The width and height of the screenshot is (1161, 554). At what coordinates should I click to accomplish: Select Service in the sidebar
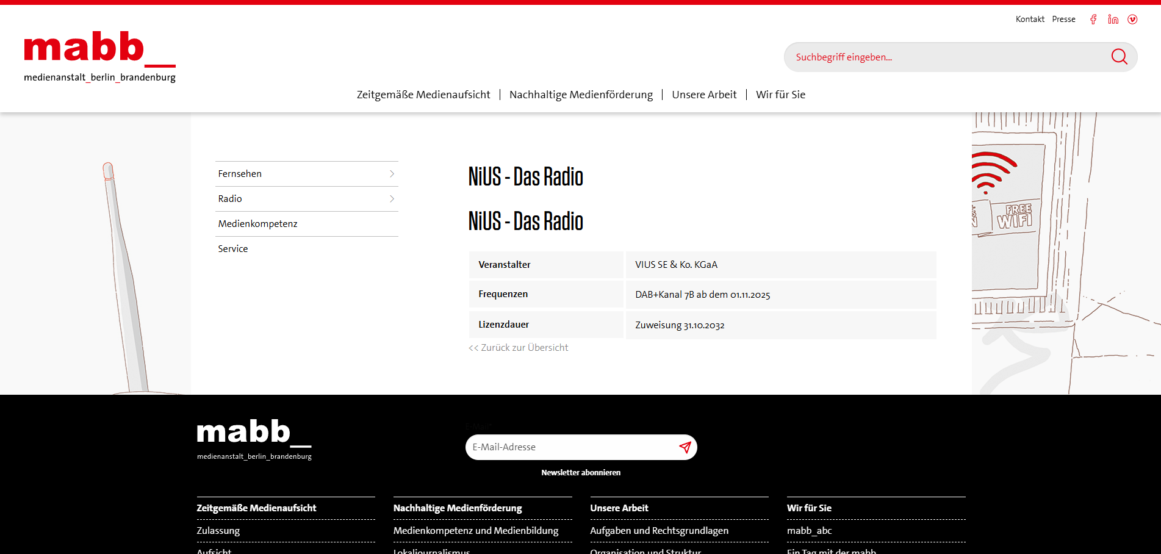(x=233, y=249)
